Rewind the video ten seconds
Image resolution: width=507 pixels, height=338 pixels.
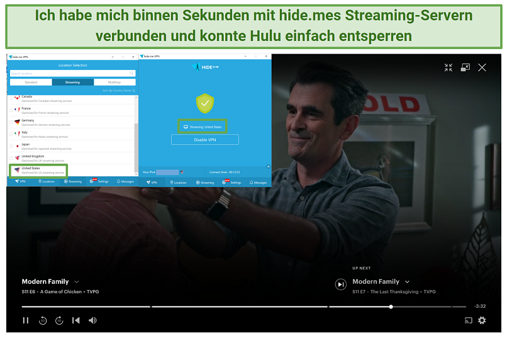click(43, 320)
